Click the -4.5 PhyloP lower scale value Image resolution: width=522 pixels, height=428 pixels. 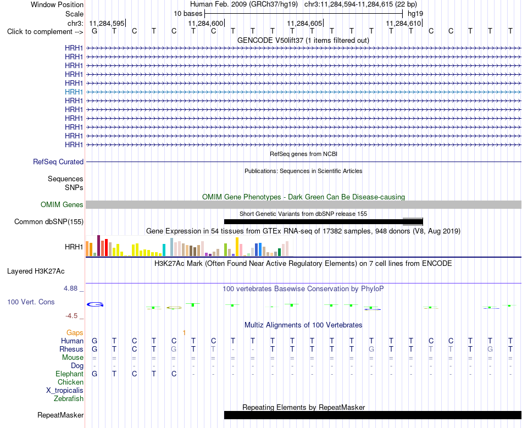pos(71,316)
